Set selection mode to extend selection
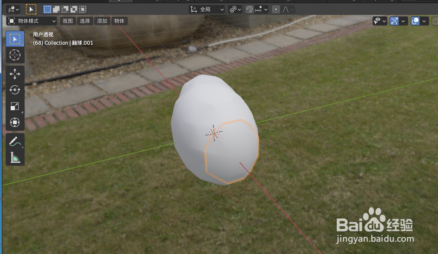This screenshot has width=438, height=254. click(56, 9)
